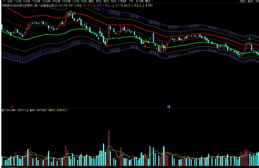
Task: Click the small blue info marker icon
Action: pyautogui.click(x=168, y=107)
